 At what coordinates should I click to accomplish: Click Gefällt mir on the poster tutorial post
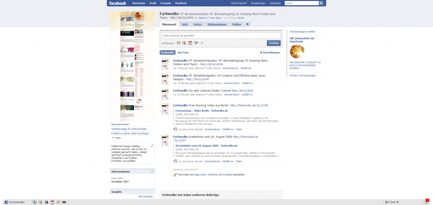pyautogui.click(x=247, y=95)
